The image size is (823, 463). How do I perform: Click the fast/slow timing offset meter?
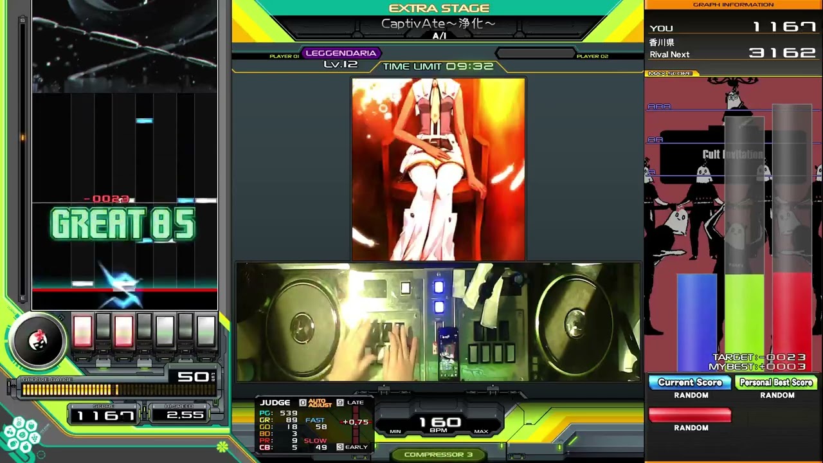(x=356, y=424)
